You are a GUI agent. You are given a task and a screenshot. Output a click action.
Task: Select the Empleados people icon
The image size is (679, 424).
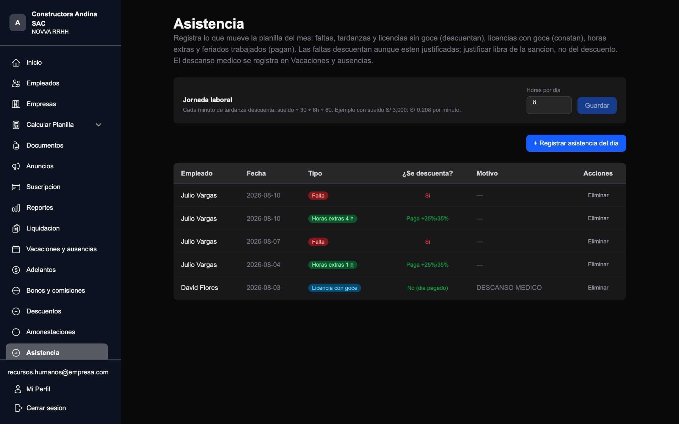[x=16, y=83]
